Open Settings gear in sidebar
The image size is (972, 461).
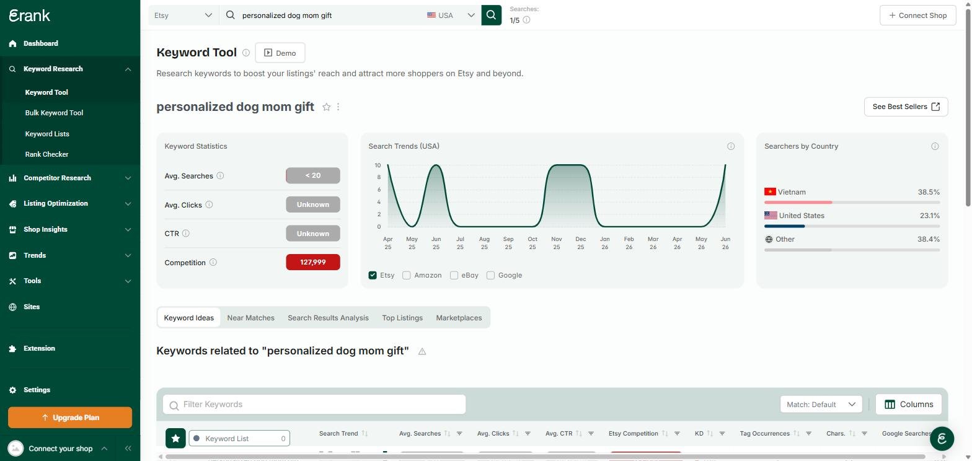[12, 390]
